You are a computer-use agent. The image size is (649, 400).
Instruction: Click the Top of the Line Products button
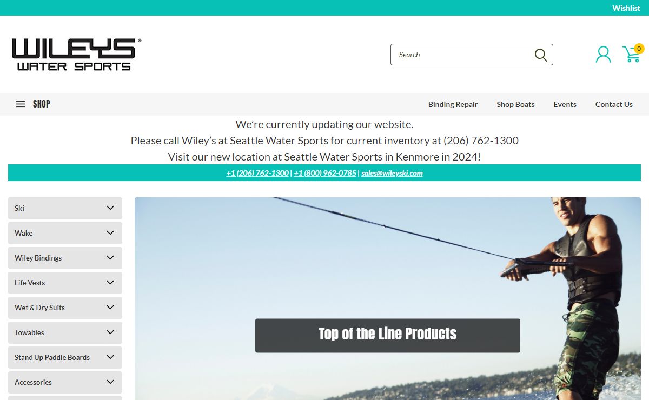pos(388,336)
